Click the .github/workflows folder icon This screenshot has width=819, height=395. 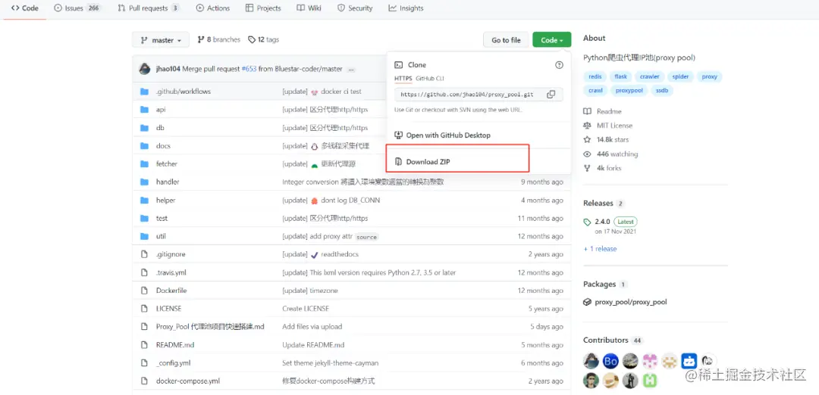coord(145,92)
